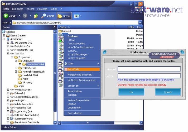Click Systemsteuerung control panel icon
The height and width of the screenshot is (132, 188).
click(x=12, y=119)
